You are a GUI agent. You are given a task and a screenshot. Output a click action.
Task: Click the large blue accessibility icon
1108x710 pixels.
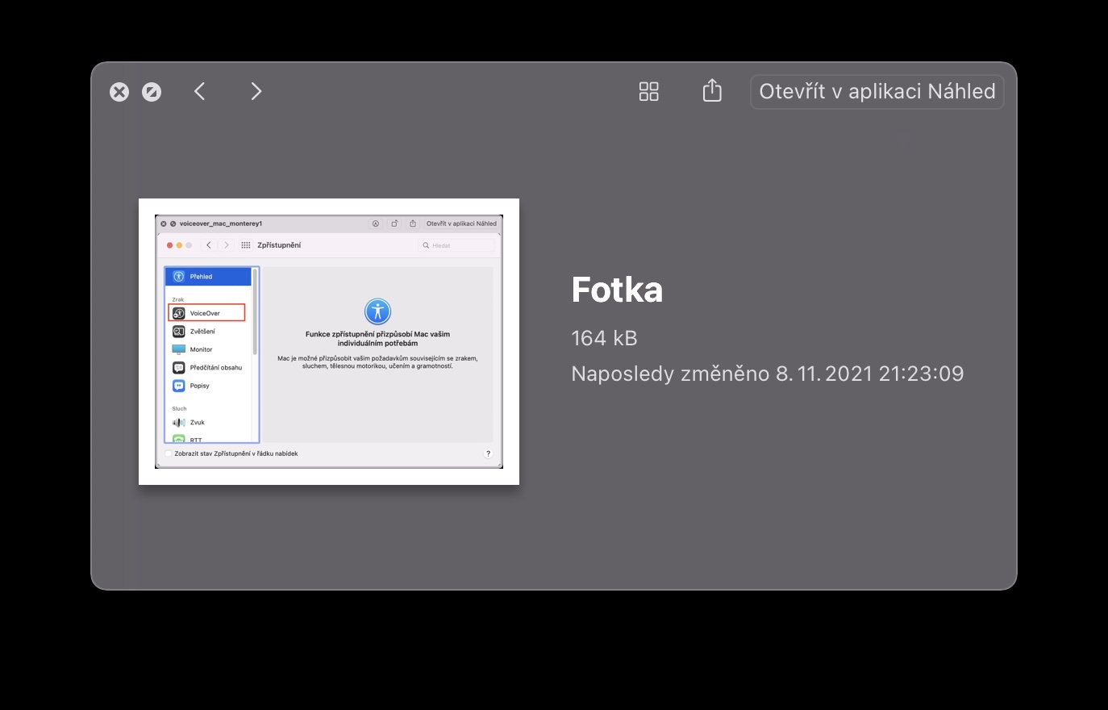377,311
